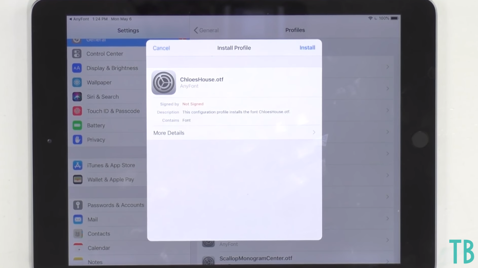Tap the Wallpaper flower icon
478x268 pixels.
pyautogui.click(x=77, y=83)
